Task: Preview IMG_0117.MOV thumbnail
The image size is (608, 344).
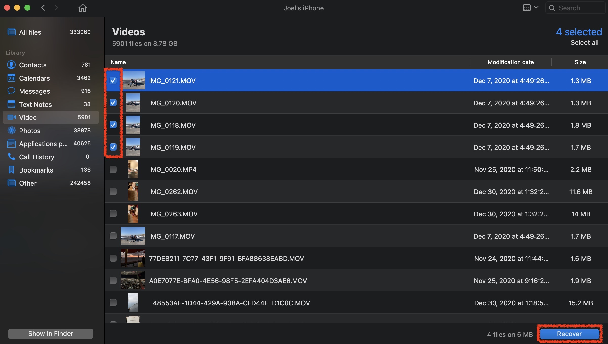Action: tap(133, 236)
